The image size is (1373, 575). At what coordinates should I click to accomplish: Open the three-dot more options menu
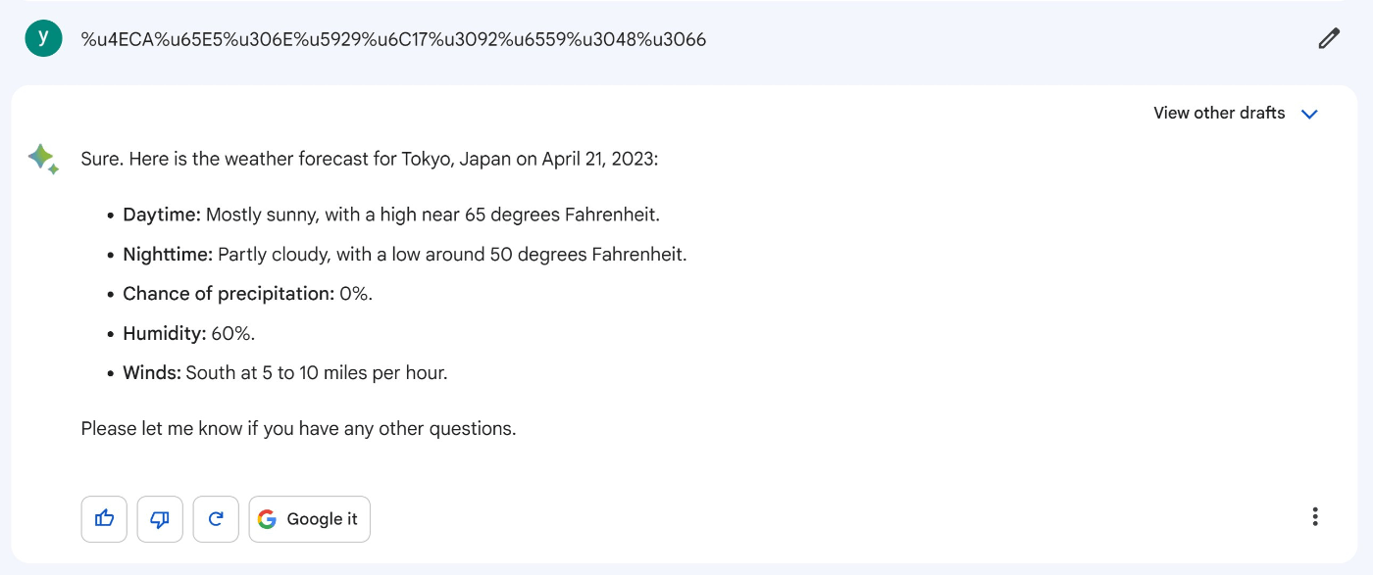pos(1315,516)
